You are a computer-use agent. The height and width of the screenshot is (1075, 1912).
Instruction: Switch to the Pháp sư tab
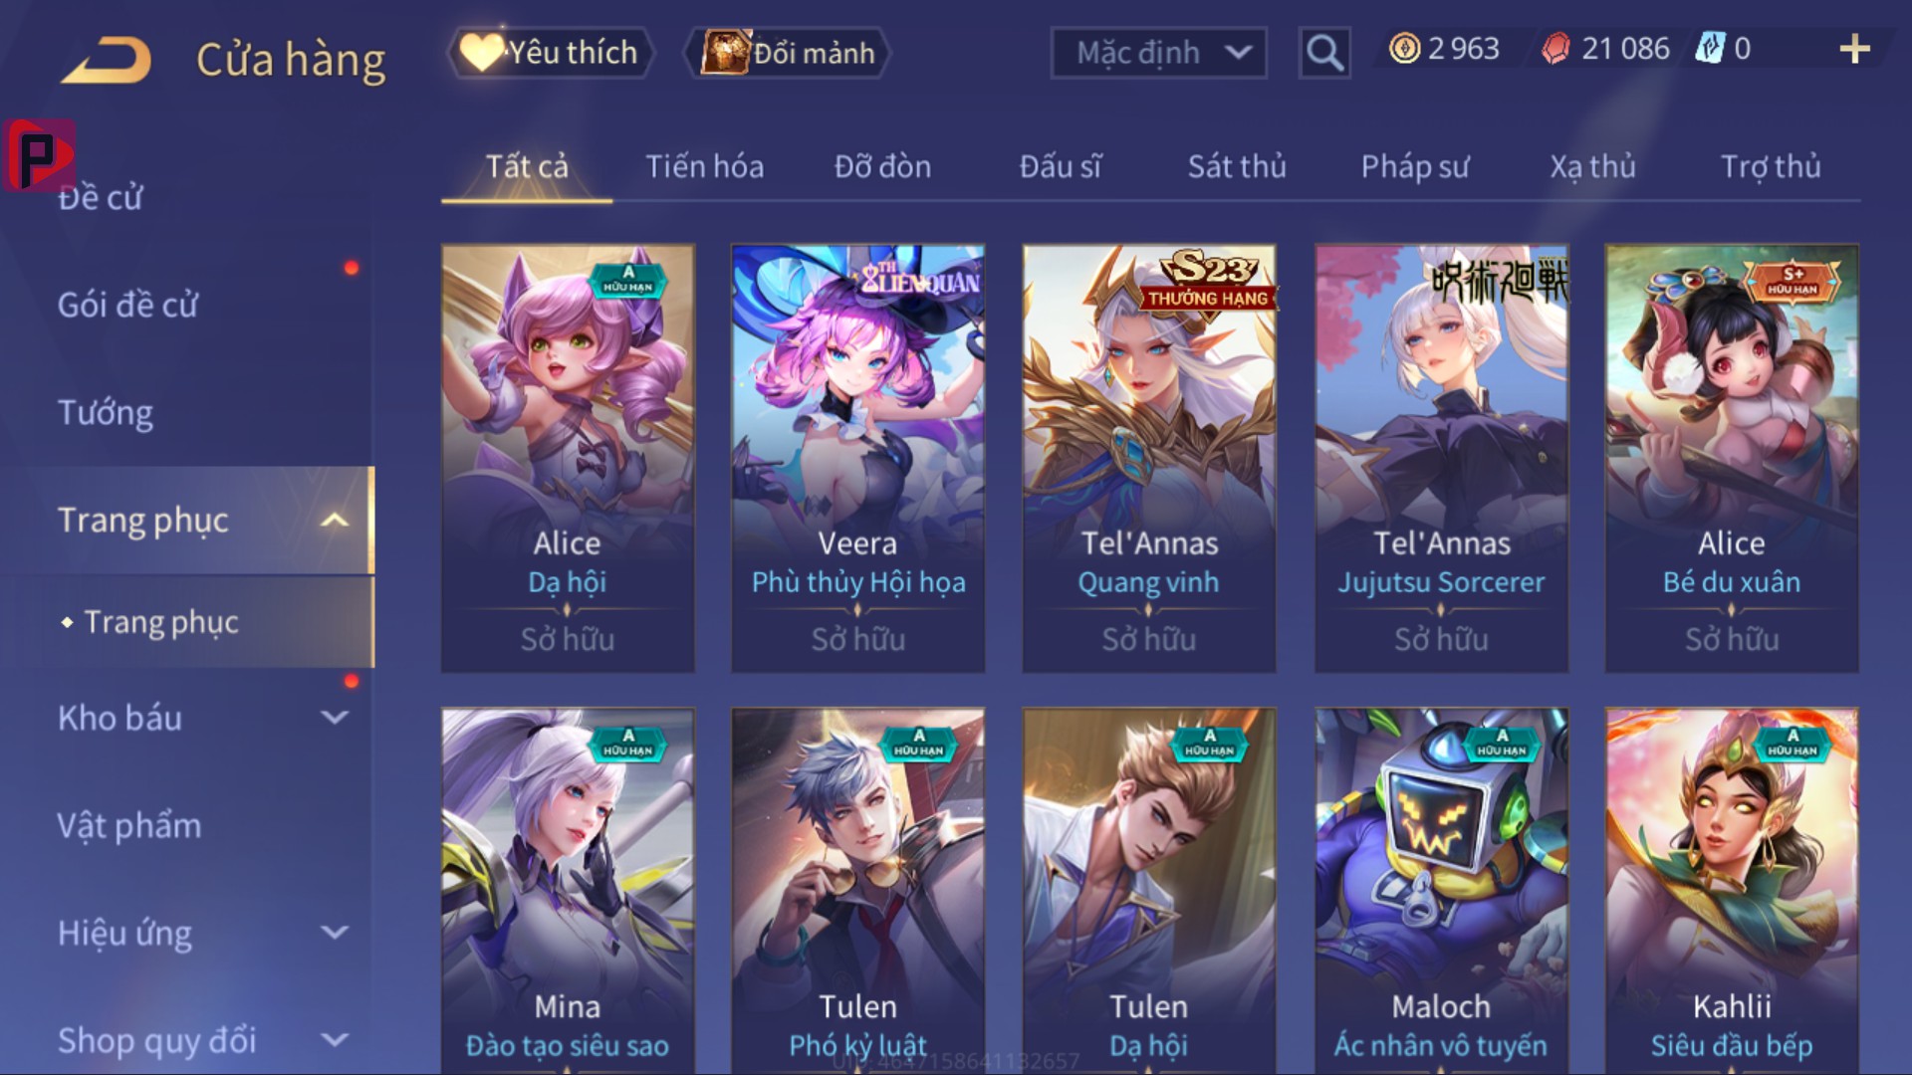(x=1414, y=166)
